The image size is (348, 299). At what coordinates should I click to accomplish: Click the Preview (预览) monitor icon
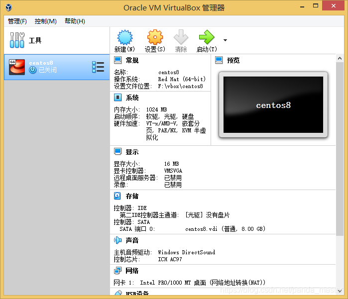coord(219,60)
